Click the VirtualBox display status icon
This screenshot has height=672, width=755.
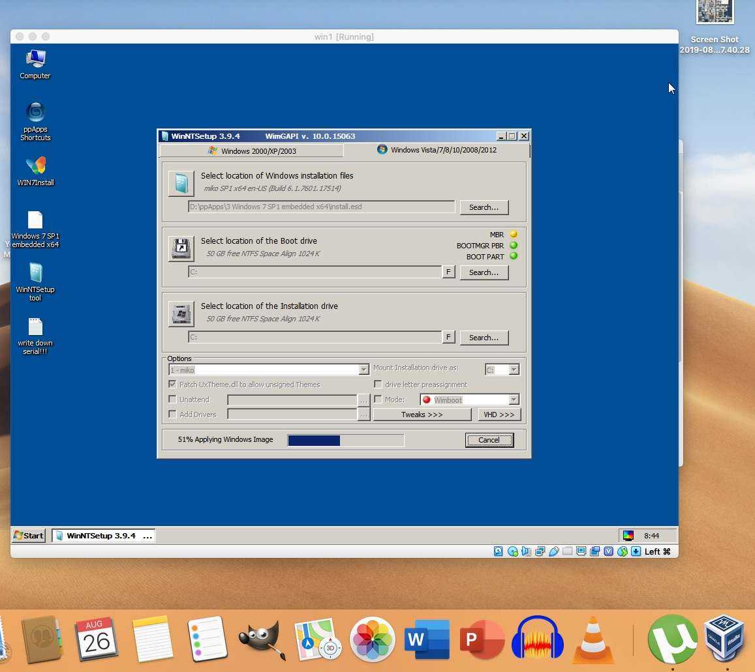[x=581, y=551]
